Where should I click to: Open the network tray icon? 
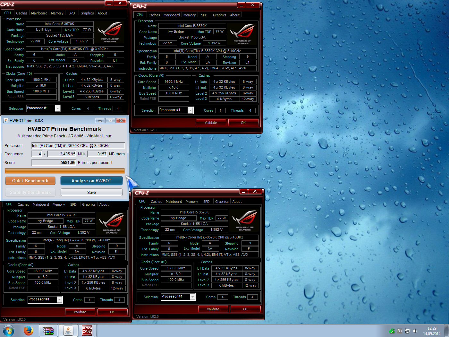tap(407, 331)
